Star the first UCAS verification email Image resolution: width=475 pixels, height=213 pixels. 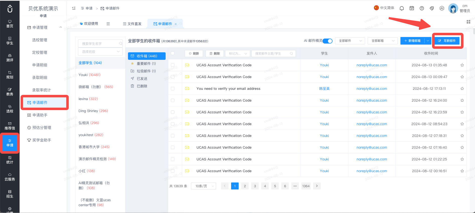click(x=462, y=65)
